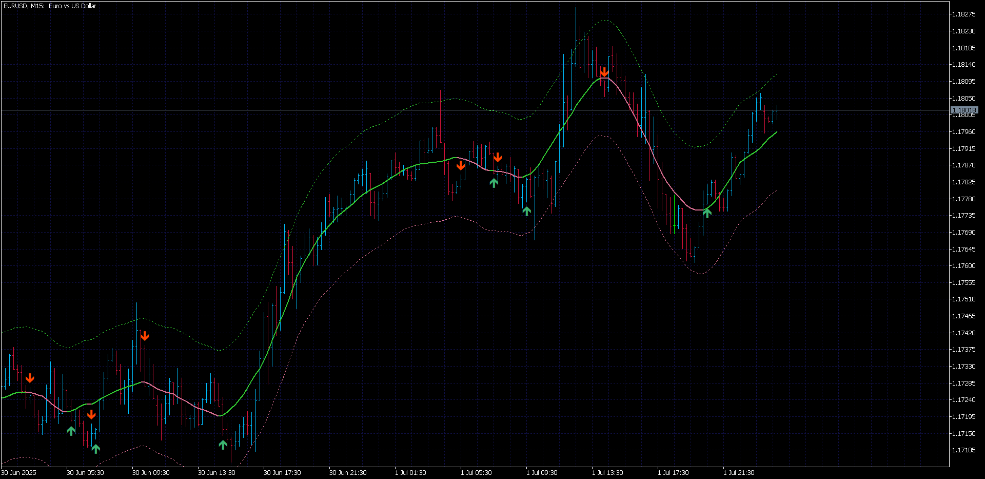Click price scale value 1.18275
This screenshot has width=985, height=479.
click(x=963, y=14)
